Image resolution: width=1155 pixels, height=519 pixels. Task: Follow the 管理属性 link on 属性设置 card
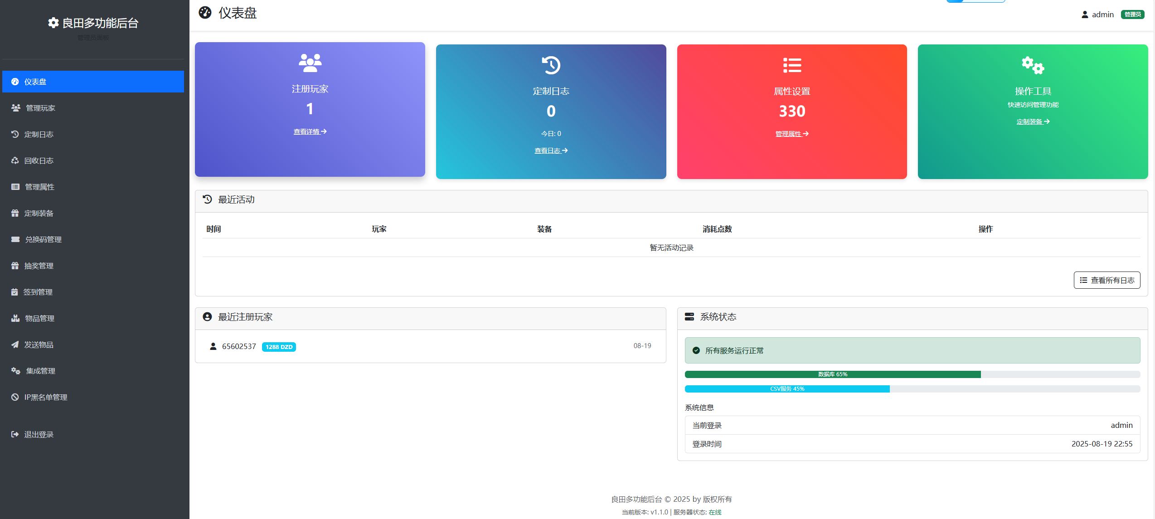pos(792,134)
